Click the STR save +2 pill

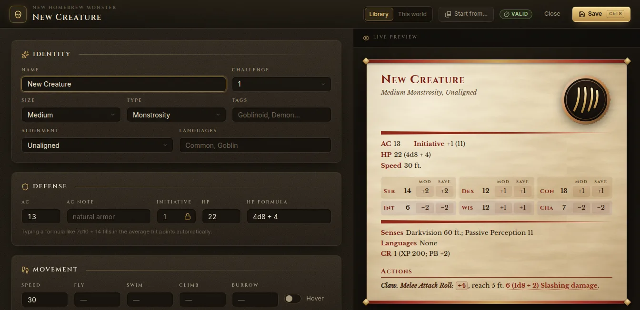click(444, 191)
